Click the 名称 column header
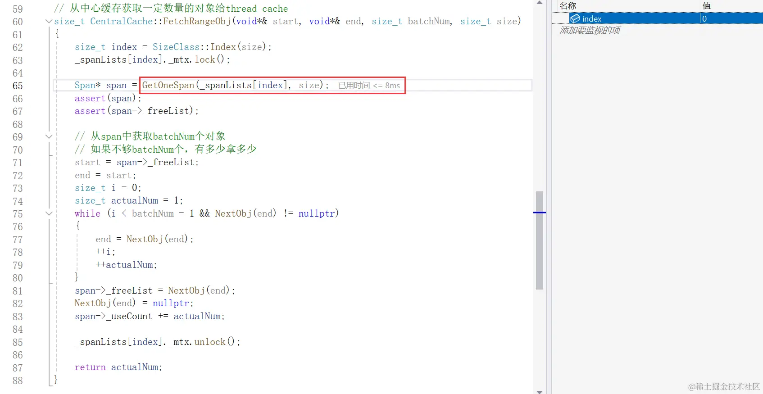Image resolution: width=763 pixels, height=394 pixels. pyautogui.click(x=568, y=5)
